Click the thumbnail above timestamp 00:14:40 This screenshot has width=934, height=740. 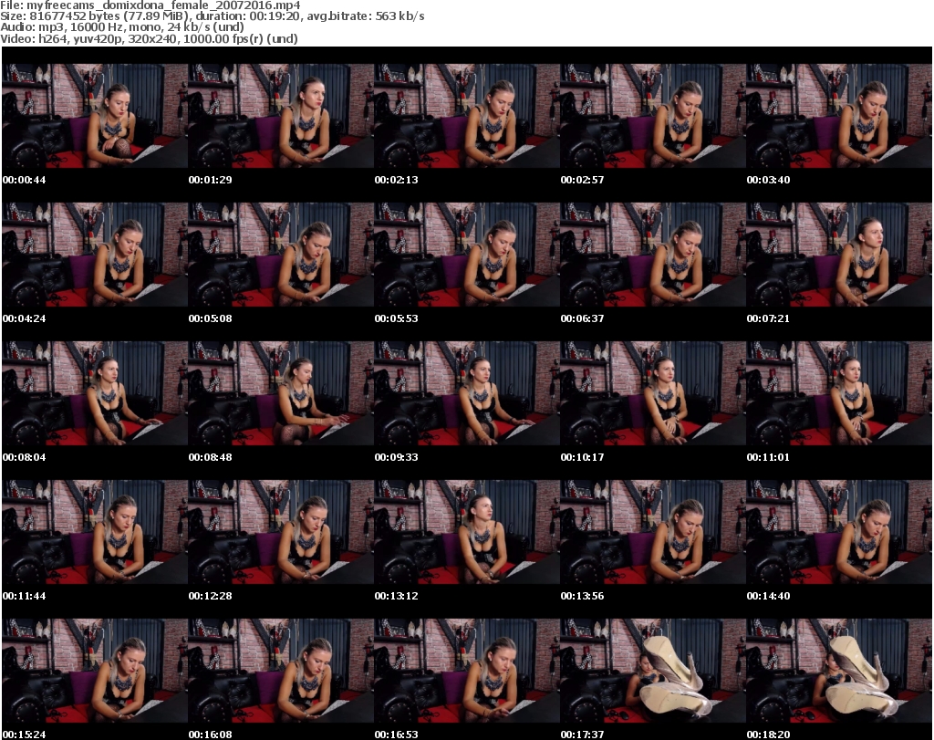(x=839, y=533)
